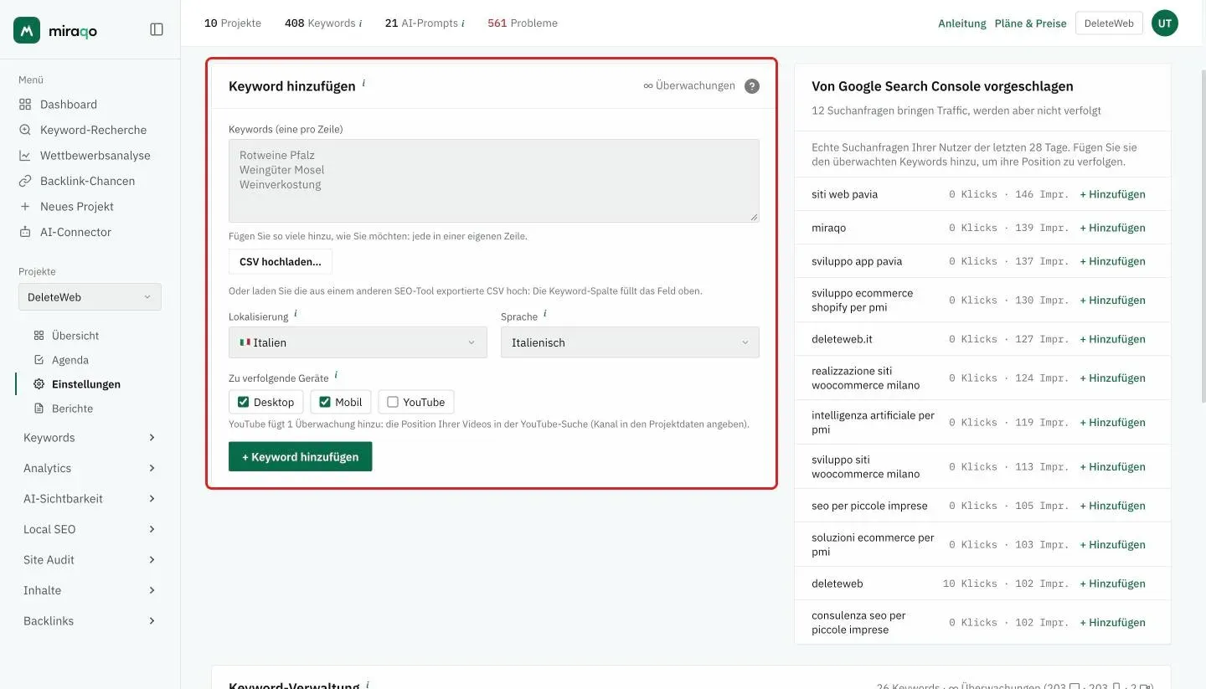Add suggested keyword sviluppo app pavia

click(1112, 261)
